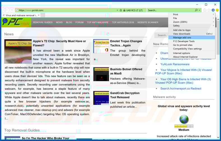The image size is (221, 141).
Task: Close the Virus and malware removal tab
Action: click(x=39, y=15)
